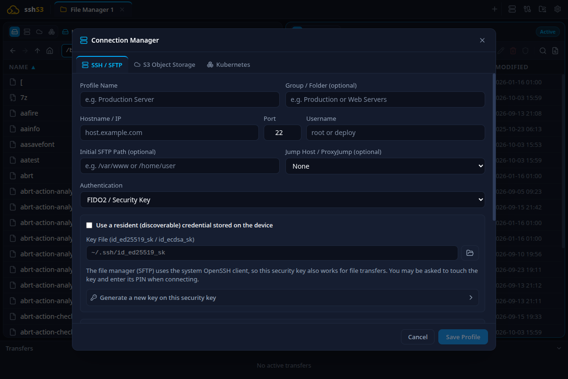Click the Save Profile button
The height and width of the screenshot is (379, 568).
(x=463, y=337)
